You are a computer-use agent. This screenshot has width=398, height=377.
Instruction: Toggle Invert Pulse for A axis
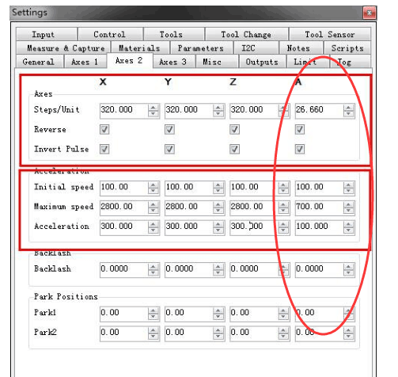coord(300,149)
